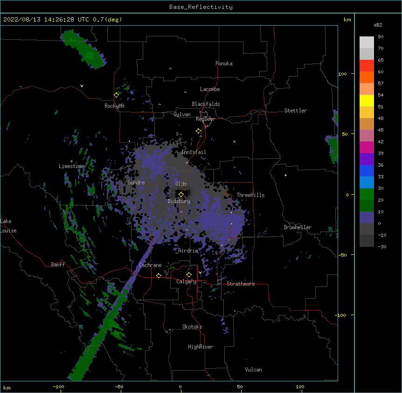Click the Okotoks town label

(x=192, y=327)
